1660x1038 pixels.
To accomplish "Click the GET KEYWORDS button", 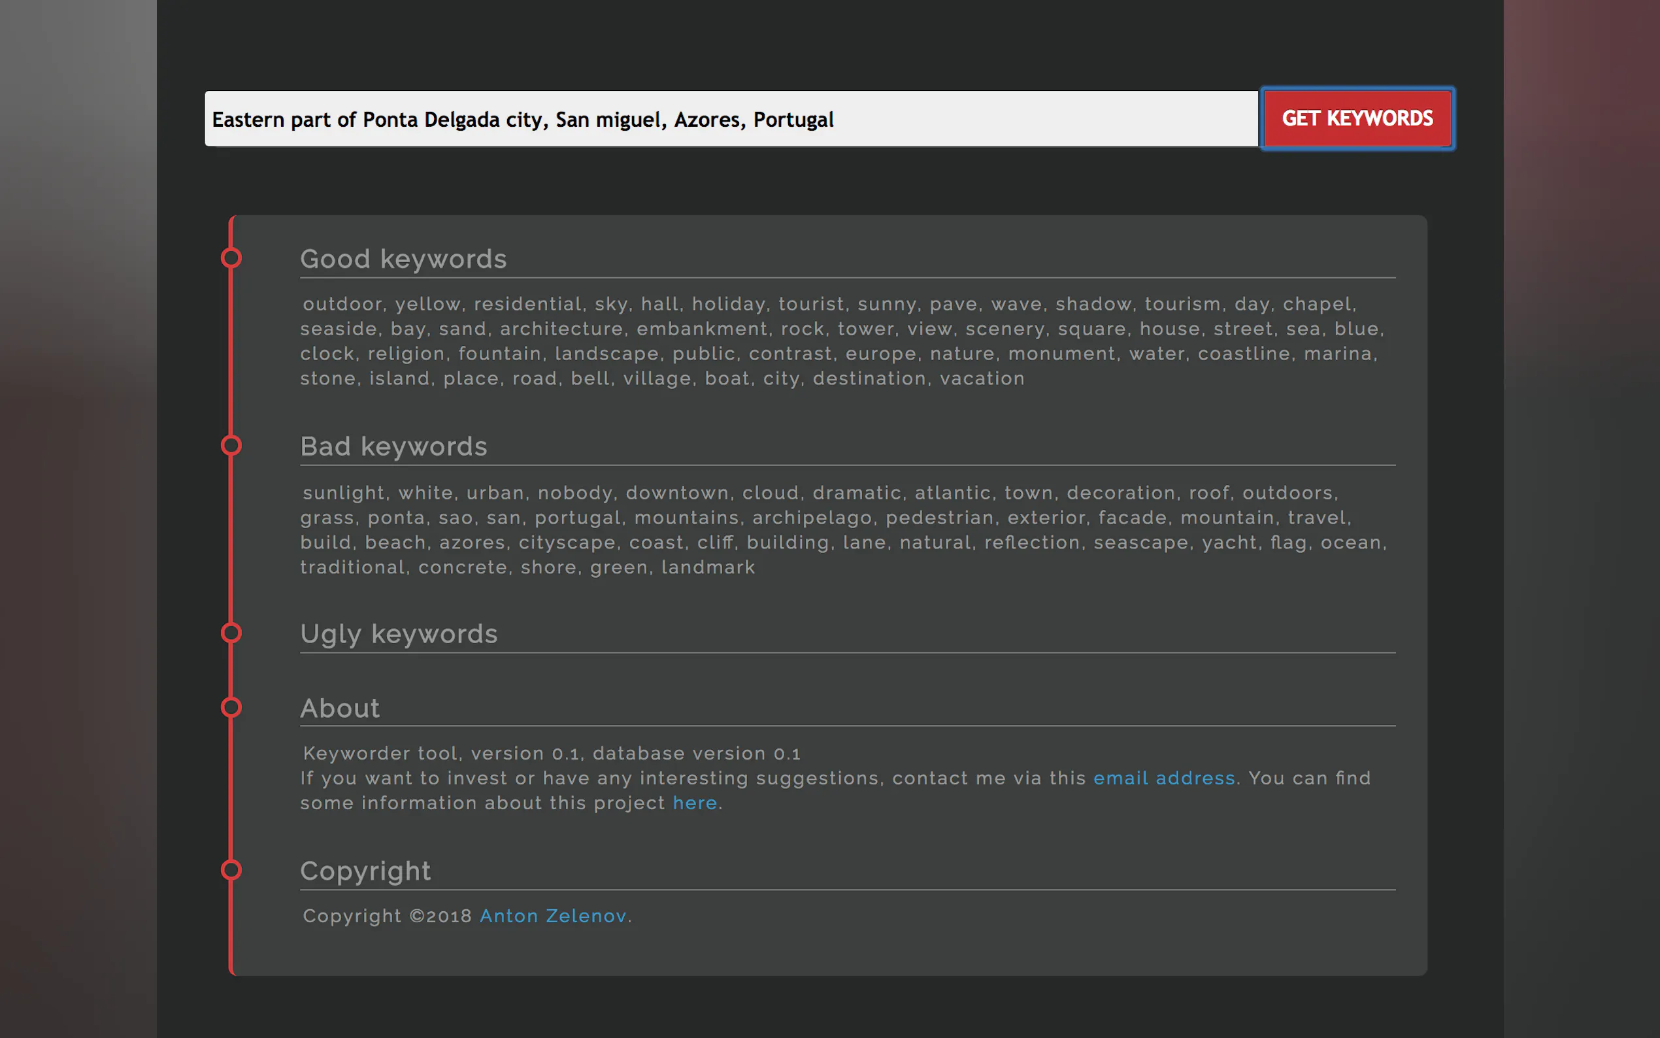I will (x=1357, y=119).
